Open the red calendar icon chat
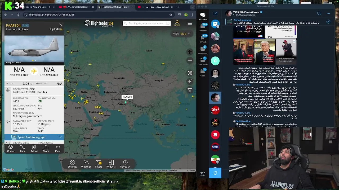 [215, 135]
